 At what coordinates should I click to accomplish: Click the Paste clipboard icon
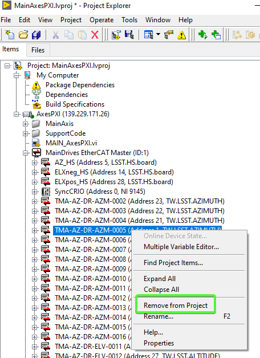pos(82,35)
